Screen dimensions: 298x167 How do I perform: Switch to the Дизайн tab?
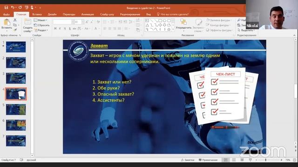coord(52,14)
